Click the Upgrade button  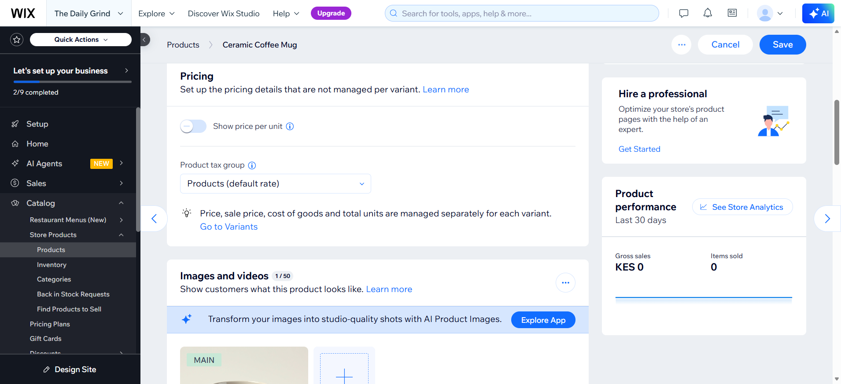click(331, 13)
